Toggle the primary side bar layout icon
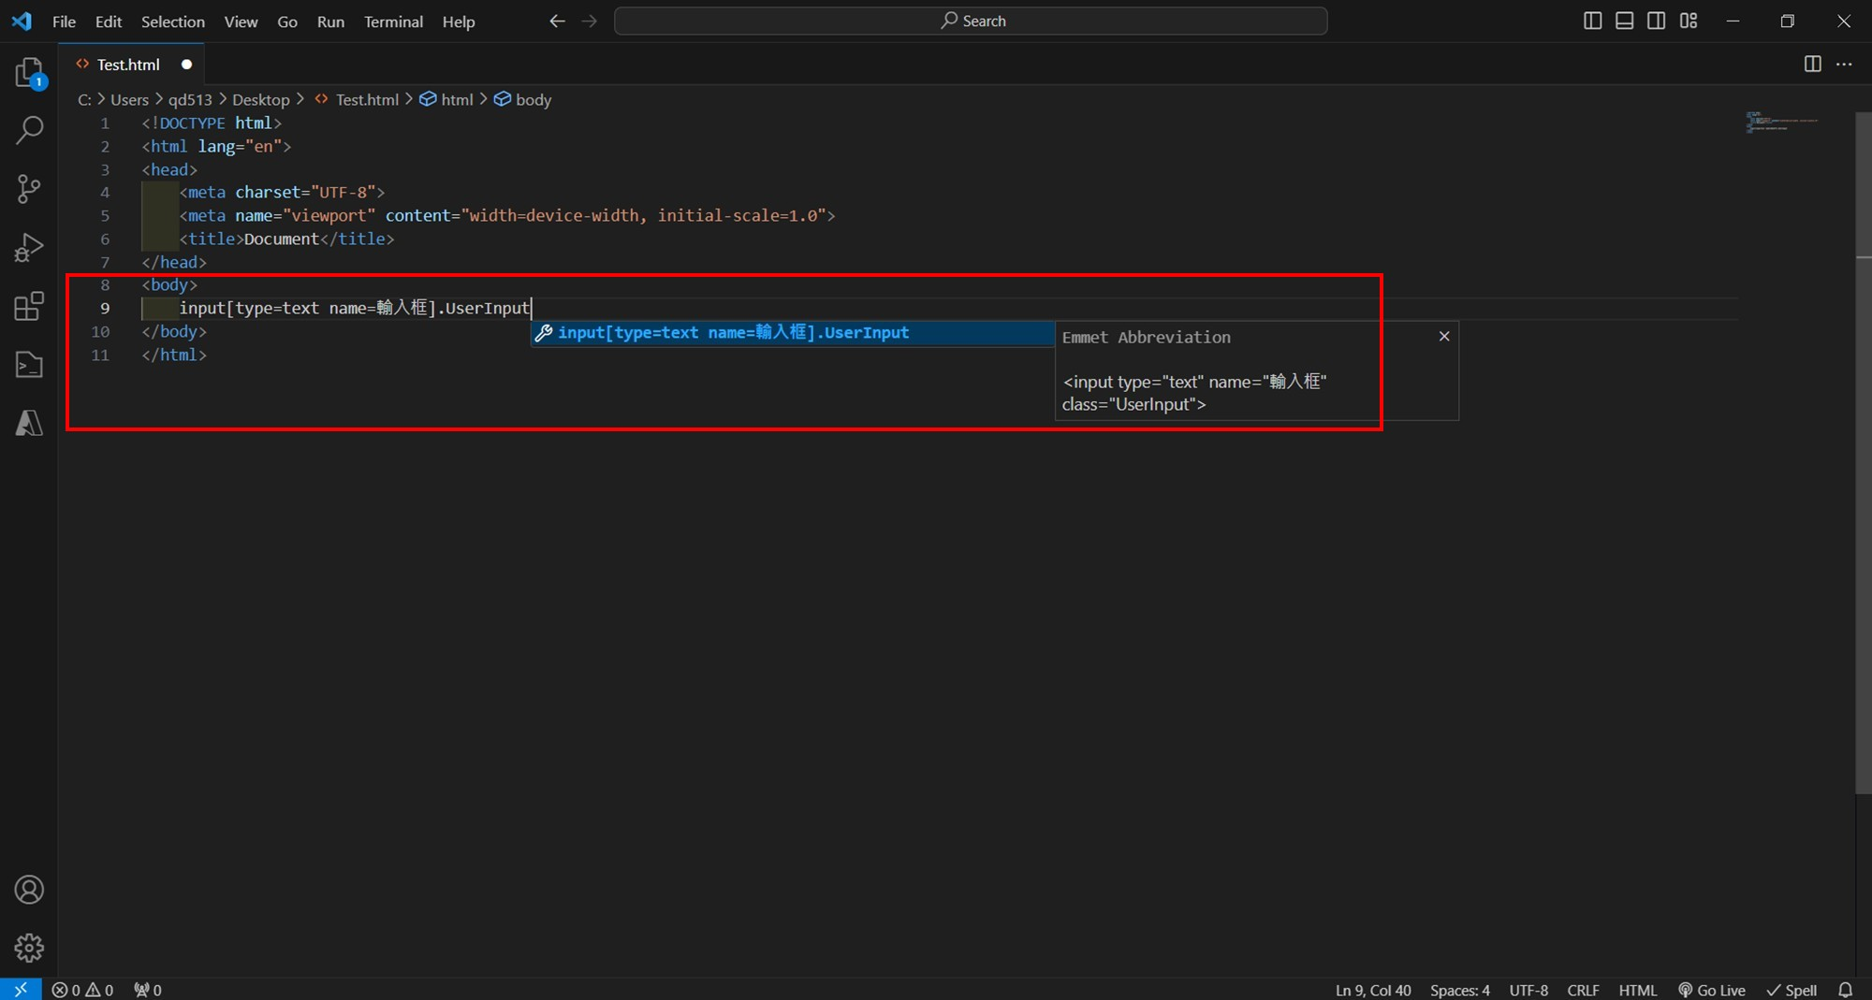 [x=1592, y=21]
